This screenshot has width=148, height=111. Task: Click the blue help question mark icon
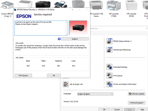coord(59,39)
